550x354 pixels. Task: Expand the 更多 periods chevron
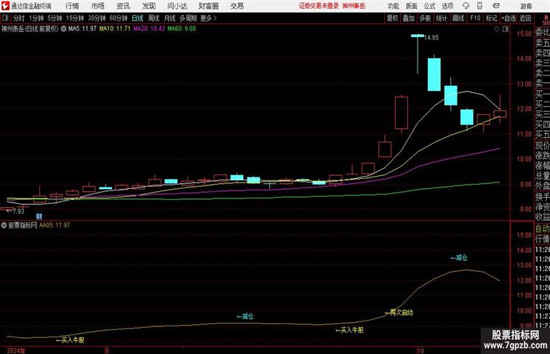(215, 18)
